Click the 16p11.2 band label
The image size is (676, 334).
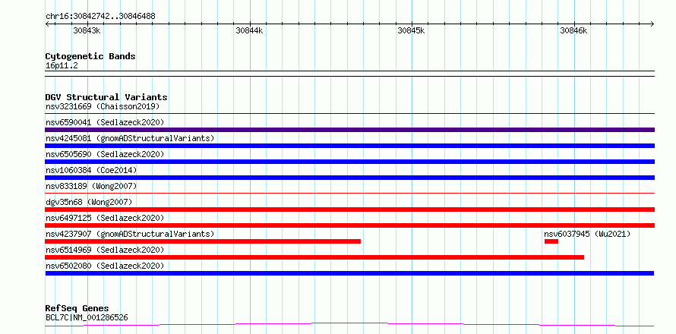coord(62,65)
